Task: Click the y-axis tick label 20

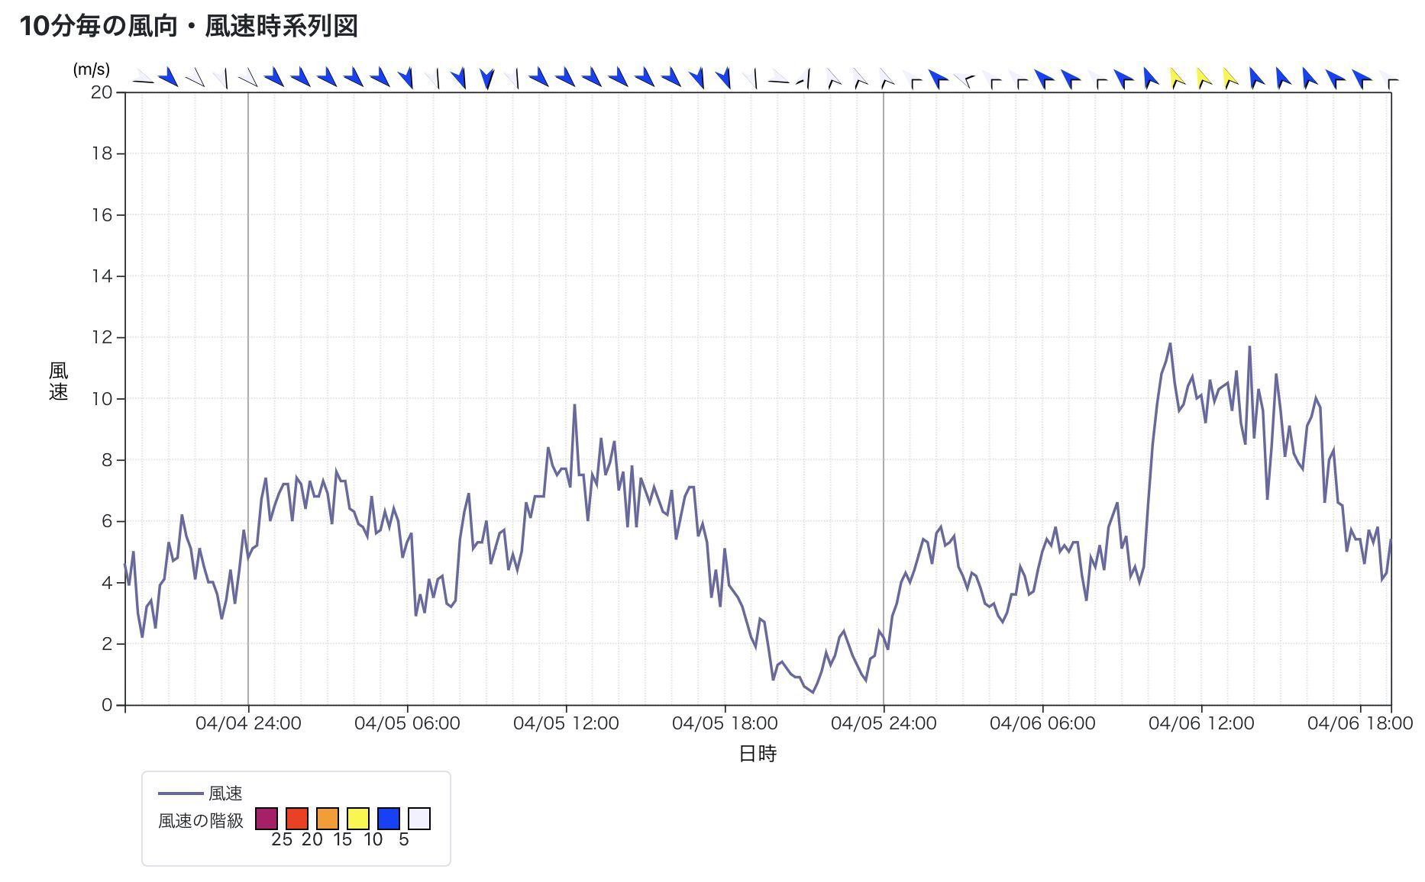Action: (102, 92)
